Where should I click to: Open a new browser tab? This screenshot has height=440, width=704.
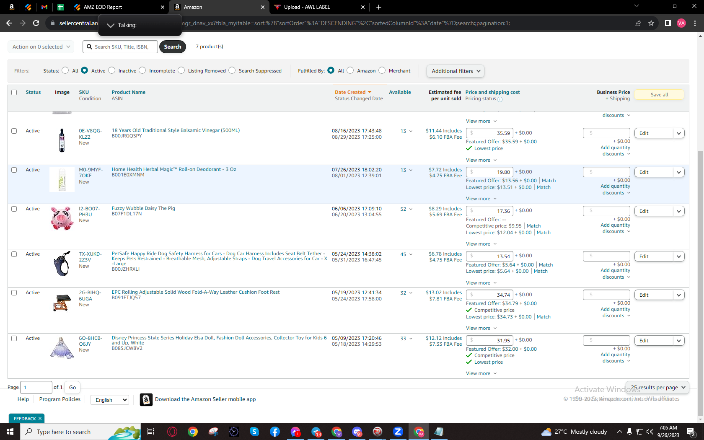tap(379, 7)
